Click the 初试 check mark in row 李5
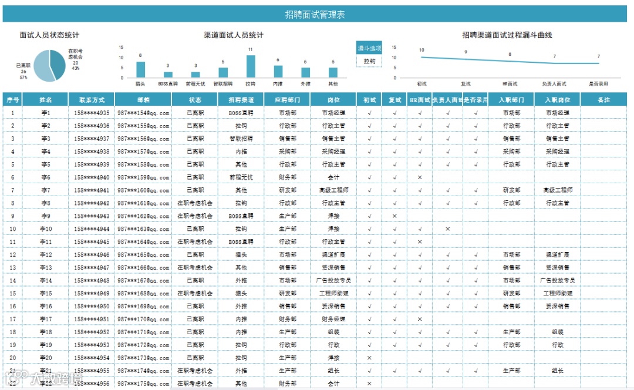This screenshot has height=390, width=634. [x=370, y=164]
